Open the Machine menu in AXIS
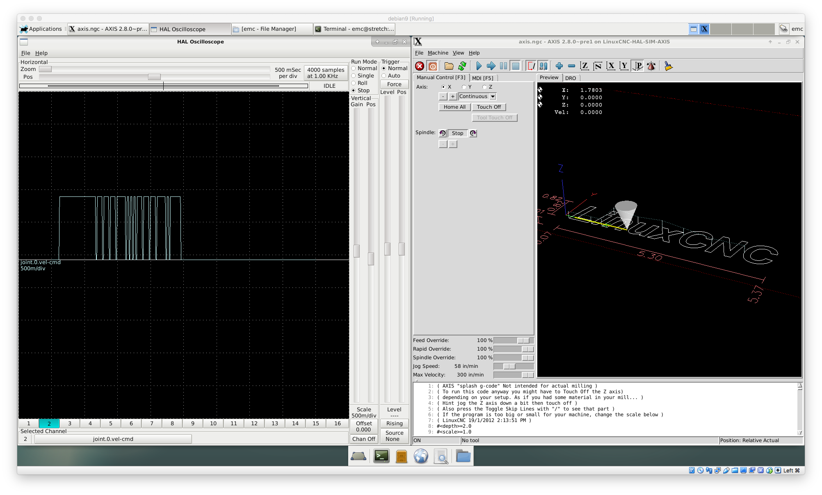The width and height of the screenshot is (822, 495). (438, 53)
